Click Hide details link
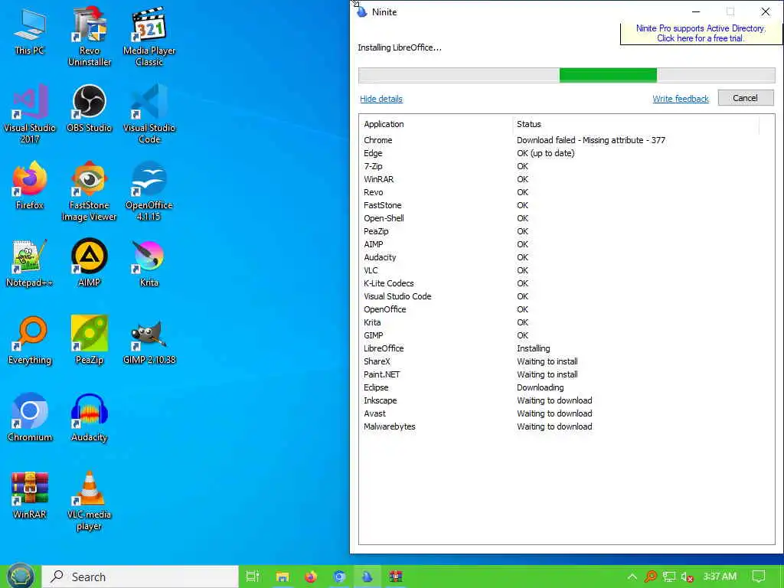 coord(381,99)
